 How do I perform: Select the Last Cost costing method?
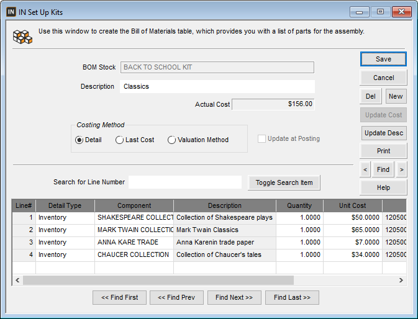coord(119,140)
